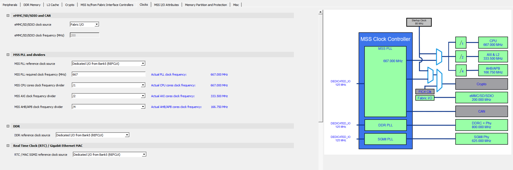513x170 pixels.
Task: Open the Peripherals tab
Action: [10, 5]
